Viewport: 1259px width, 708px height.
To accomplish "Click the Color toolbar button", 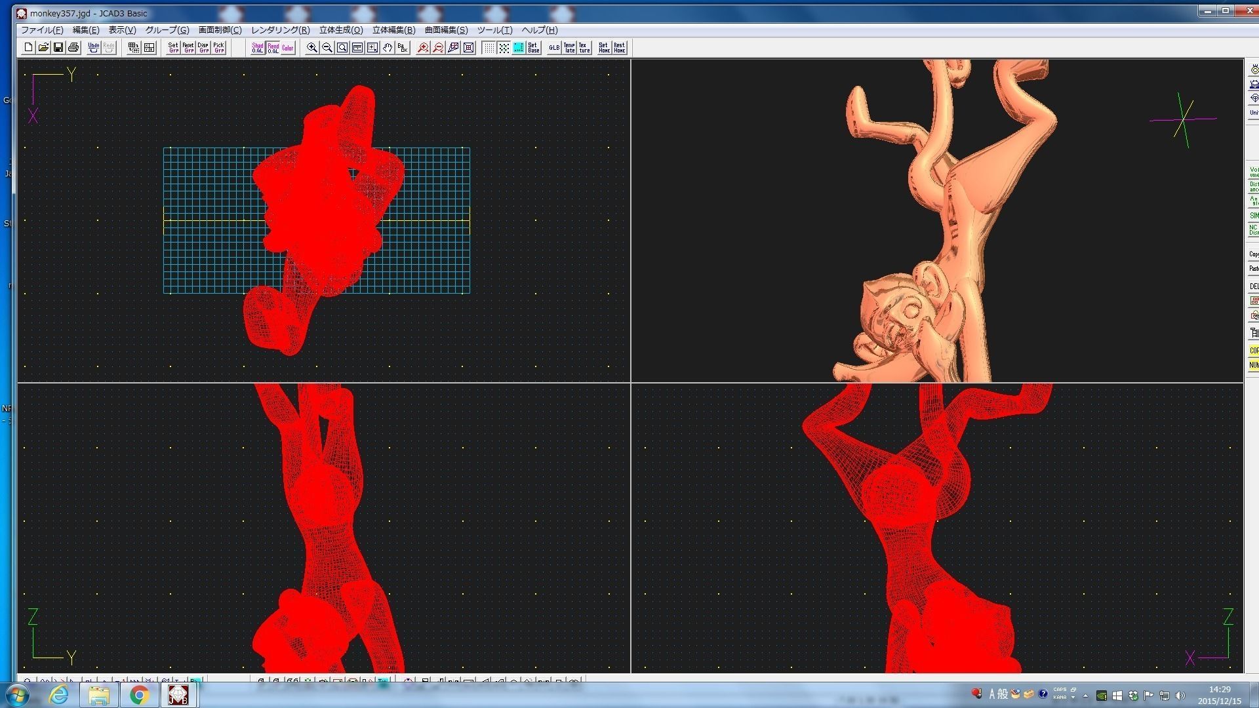I will click(288, 48).
